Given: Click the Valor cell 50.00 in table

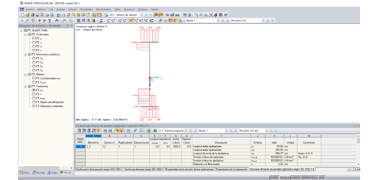Looking at the screenshot, I should 275,146.
